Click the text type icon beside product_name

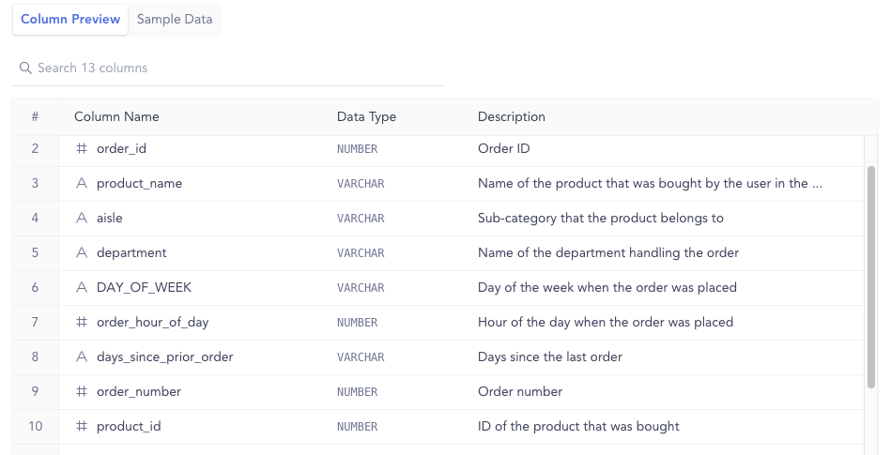point(82,184)
